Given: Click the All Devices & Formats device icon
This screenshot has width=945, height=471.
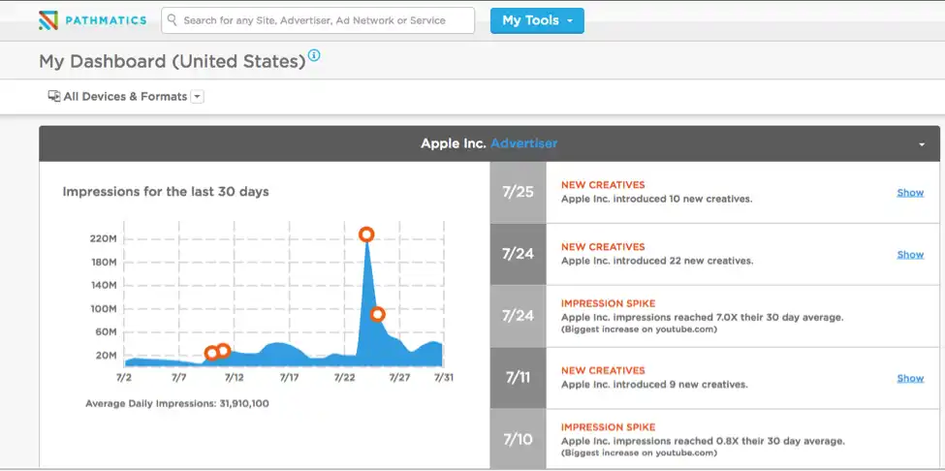Looking at the screenshot, I should [54, 96].
